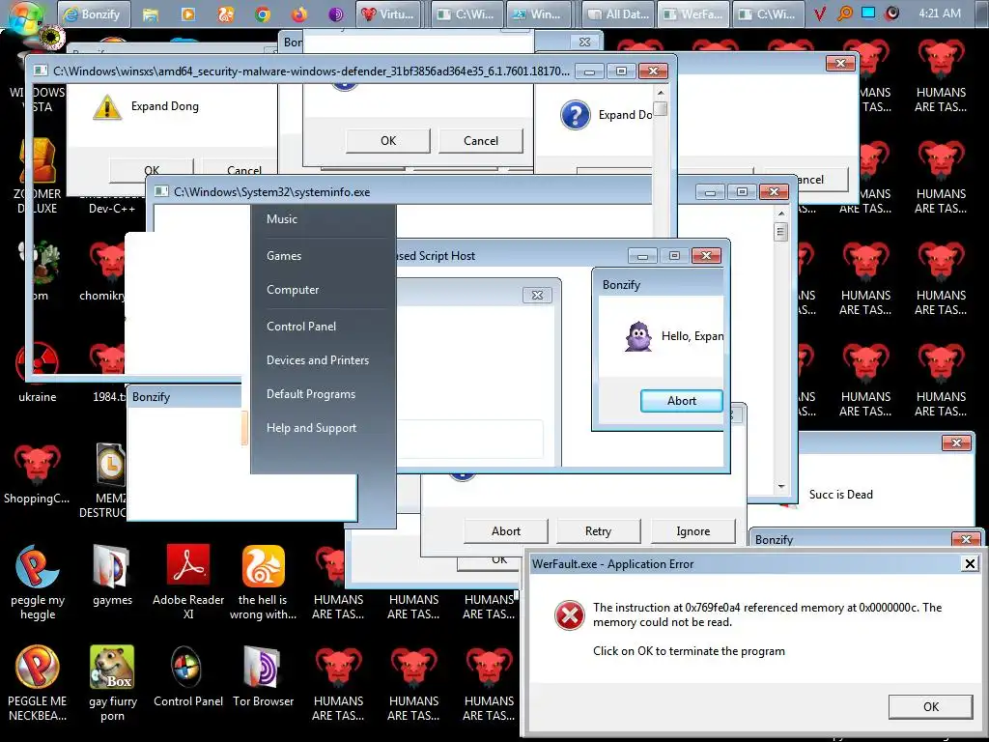Open UC Browser from the taskbar
989x742 pixels.
click(225, 14)
